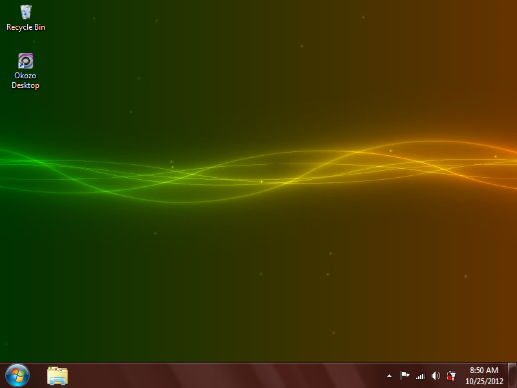Select the Okozo Desktop shortcut icon
The width and height of the screenshot is (517, 388).
coord(25,61)
